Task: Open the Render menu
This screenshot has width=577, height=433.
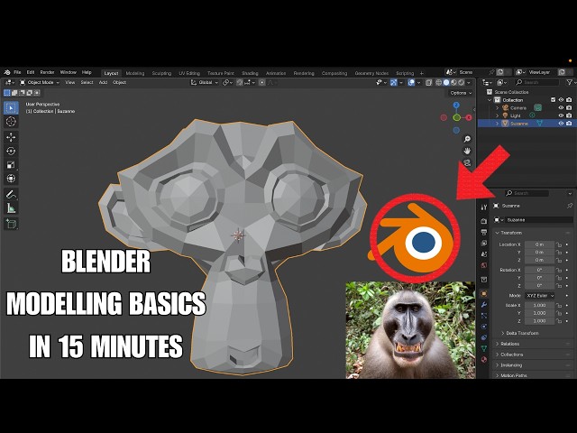Action: click(x=47, y=72)
